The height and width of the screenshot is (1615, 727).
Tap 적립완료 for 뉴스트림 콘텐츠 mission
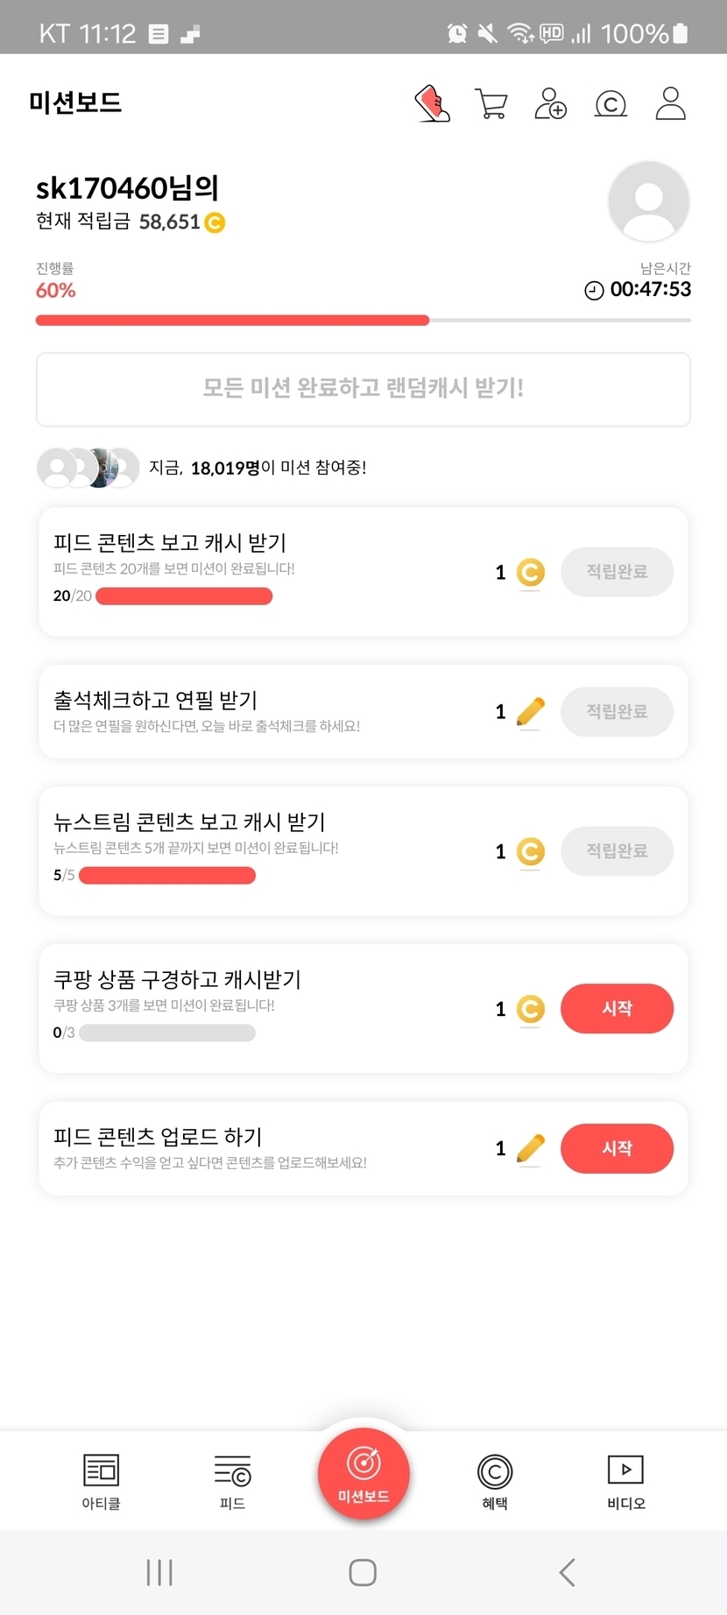click(x=617, y=850)
